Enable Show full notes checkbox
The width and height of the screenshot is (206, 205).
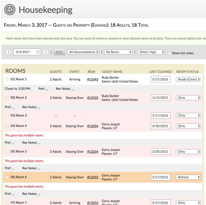(169, 53)
